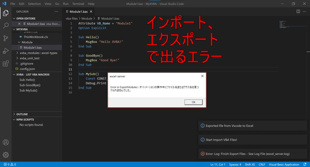Change the Visual Basic Application language mode
310x167 pixels.
coord(284,164)
